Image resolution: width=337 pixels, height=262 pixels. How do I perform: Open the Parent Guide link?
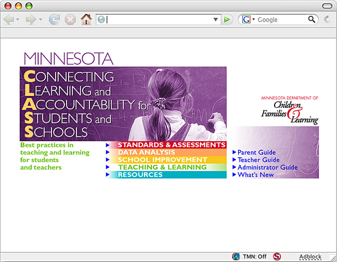click(x=256, y=153)
